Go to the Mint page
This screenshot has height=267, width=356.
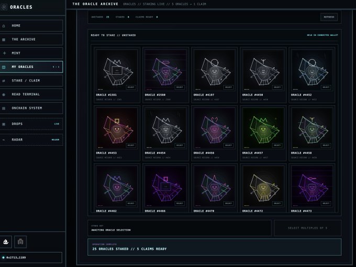point(31,53)
